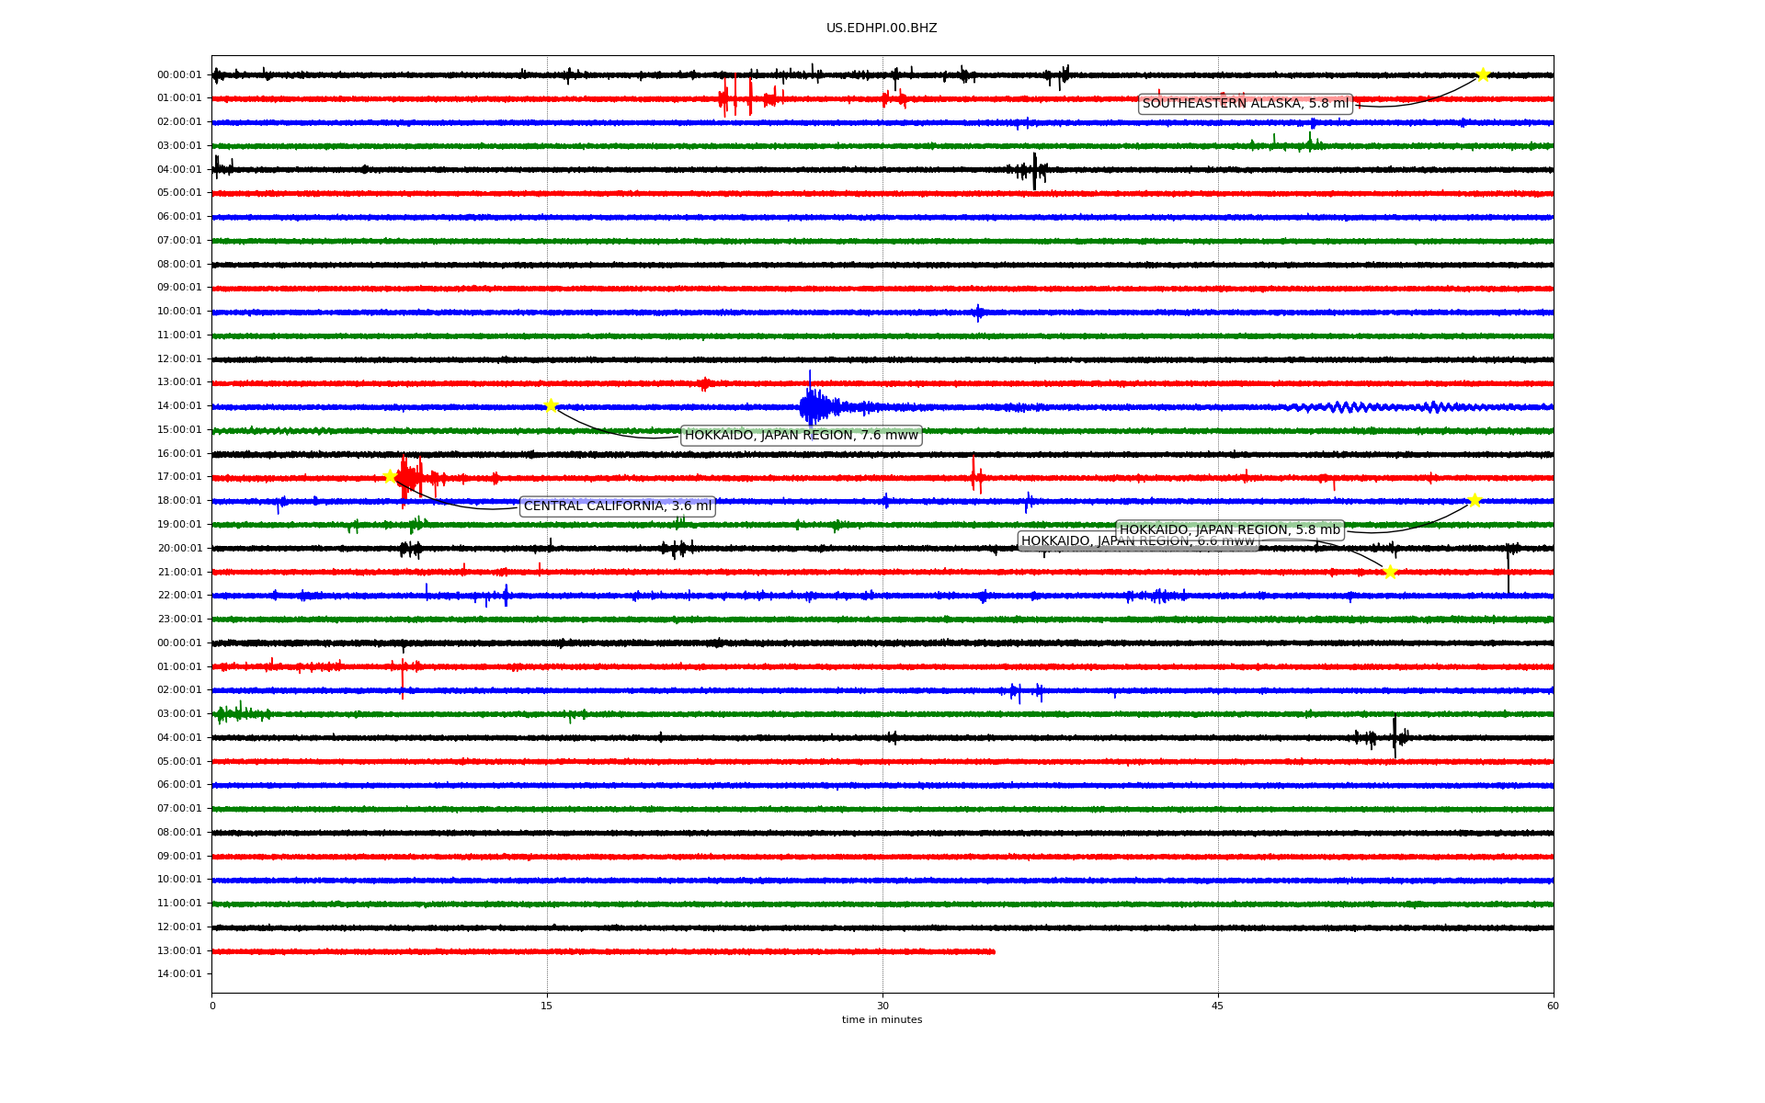Click the end of the final red trace at 13:00:01
Image resolution: width=1765 pixels, height=1103 pixels.
(x=993, y=951)
